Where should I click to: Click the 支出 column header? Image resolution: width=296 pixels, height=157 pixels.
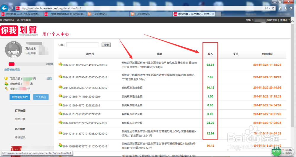pyautogui.click(x=236, y=54)
